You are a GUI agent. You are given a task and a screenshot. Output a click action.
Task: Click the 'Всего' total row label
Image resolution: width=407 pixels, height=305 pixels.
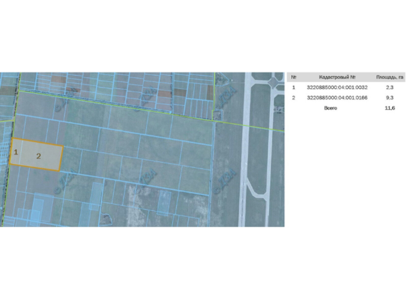(x=330, y=108)
